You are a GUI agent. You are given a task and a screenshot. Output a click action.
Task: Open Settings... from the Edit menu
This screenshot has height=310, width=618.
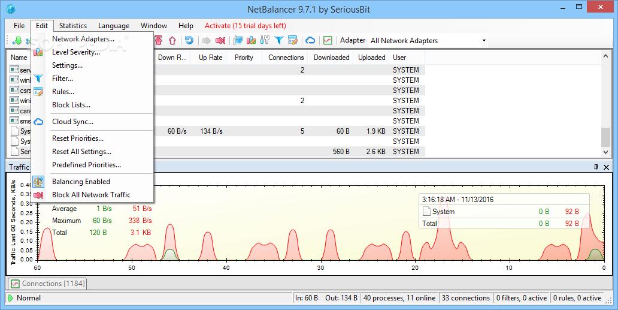point(68,65)
